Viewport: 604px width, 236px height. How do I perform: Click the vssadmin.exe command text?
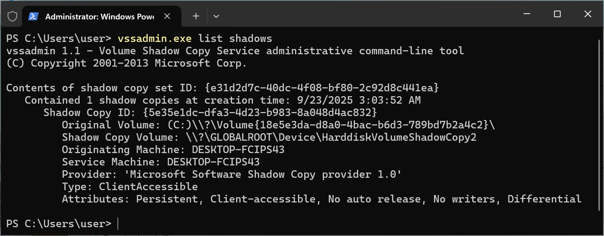coord(154,38)
